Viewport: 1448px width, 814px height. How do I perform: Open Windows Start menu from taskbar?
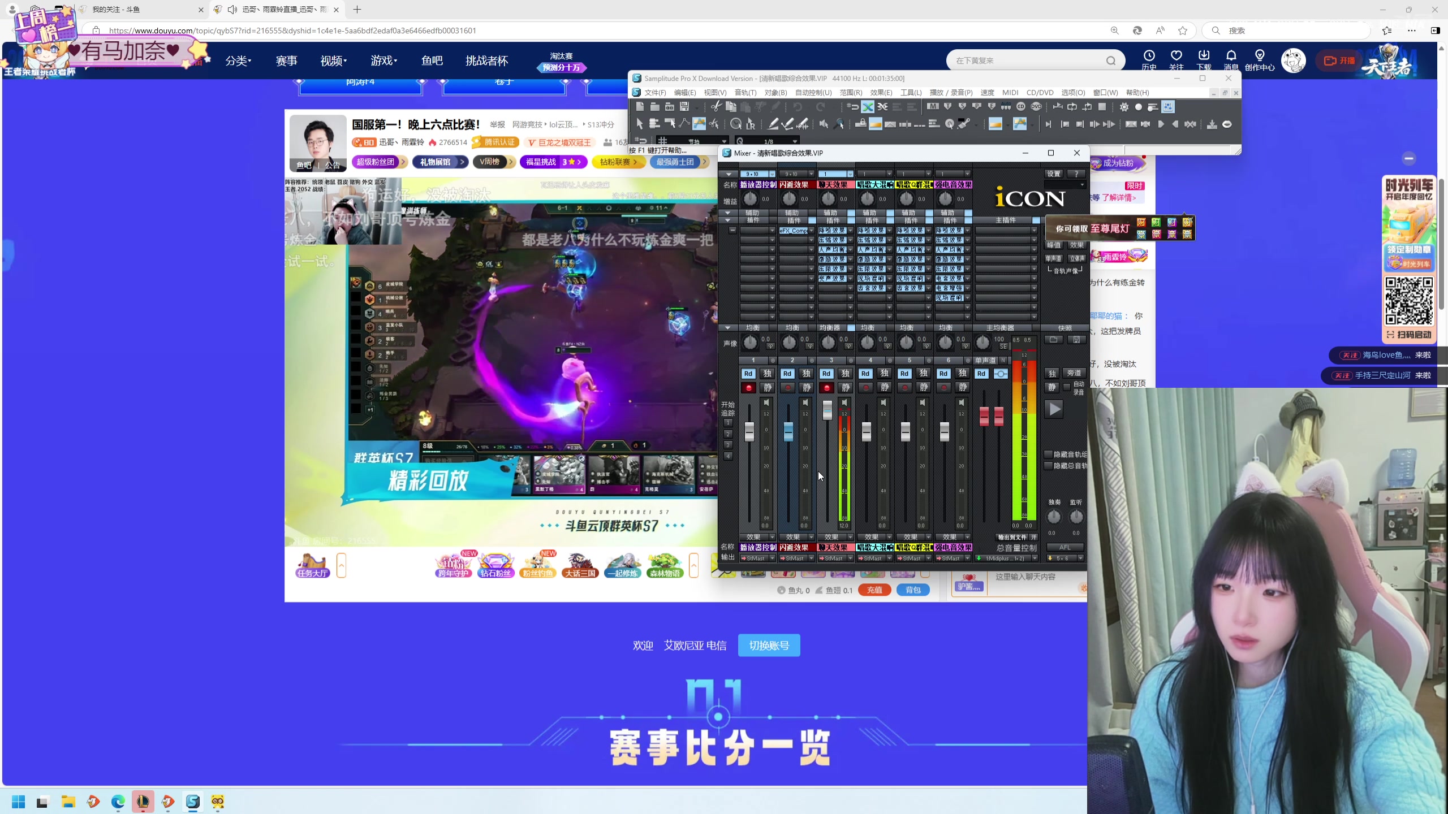[x=18, y=802]
